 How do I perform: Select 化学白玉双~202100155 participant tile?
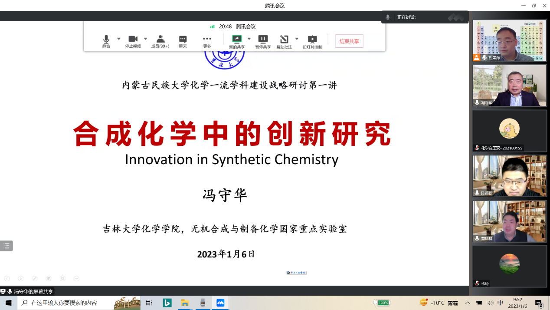[x=510, y=131]
